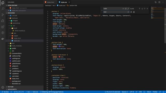
Task: Open the Docker whale icon view
Action: click(3, 39)
